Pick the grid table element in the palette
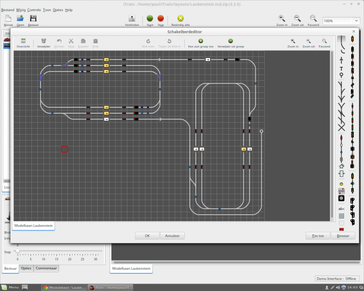The image size is (364, 291). coord(341,216)
